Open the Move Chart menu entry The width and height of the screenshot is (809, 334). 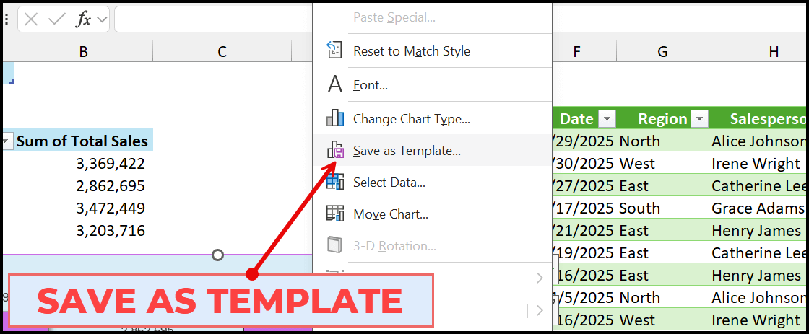coord(390,214)
